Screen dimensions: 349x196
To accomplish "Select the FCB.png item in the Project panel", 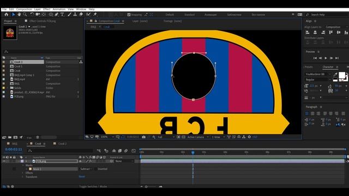I will [x=19, y=96].
